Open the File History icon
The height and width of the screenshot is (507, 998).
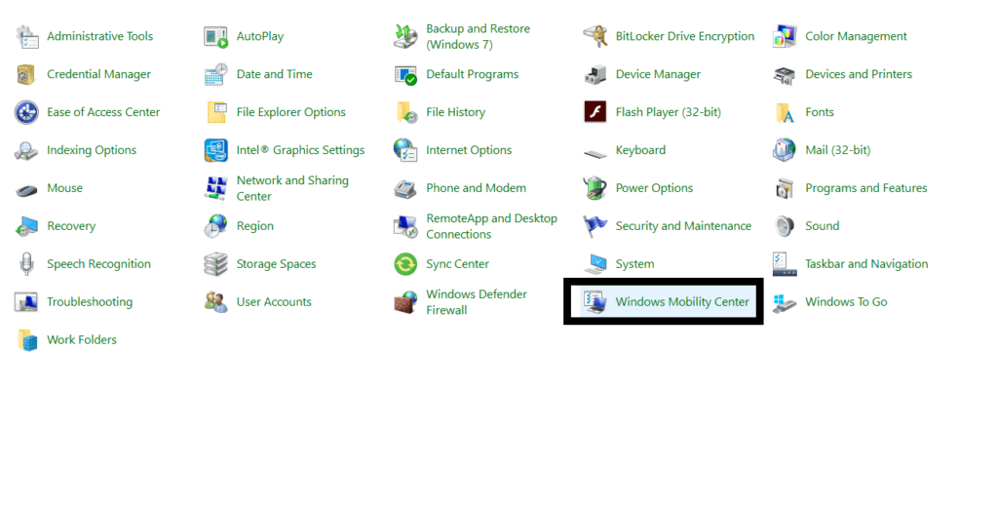tap(405, 112)
